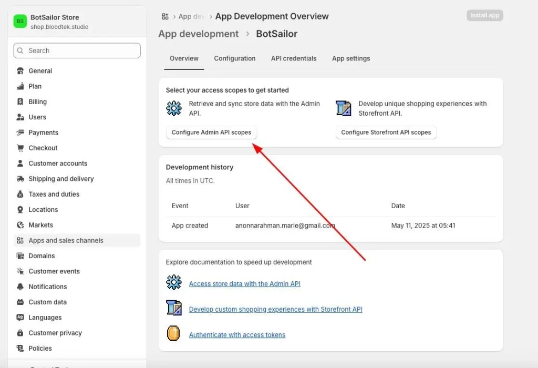The width and height of the screenshot is (538, 368).
Task: Open Shipping and delivery settings
Action: pos(77,179)
